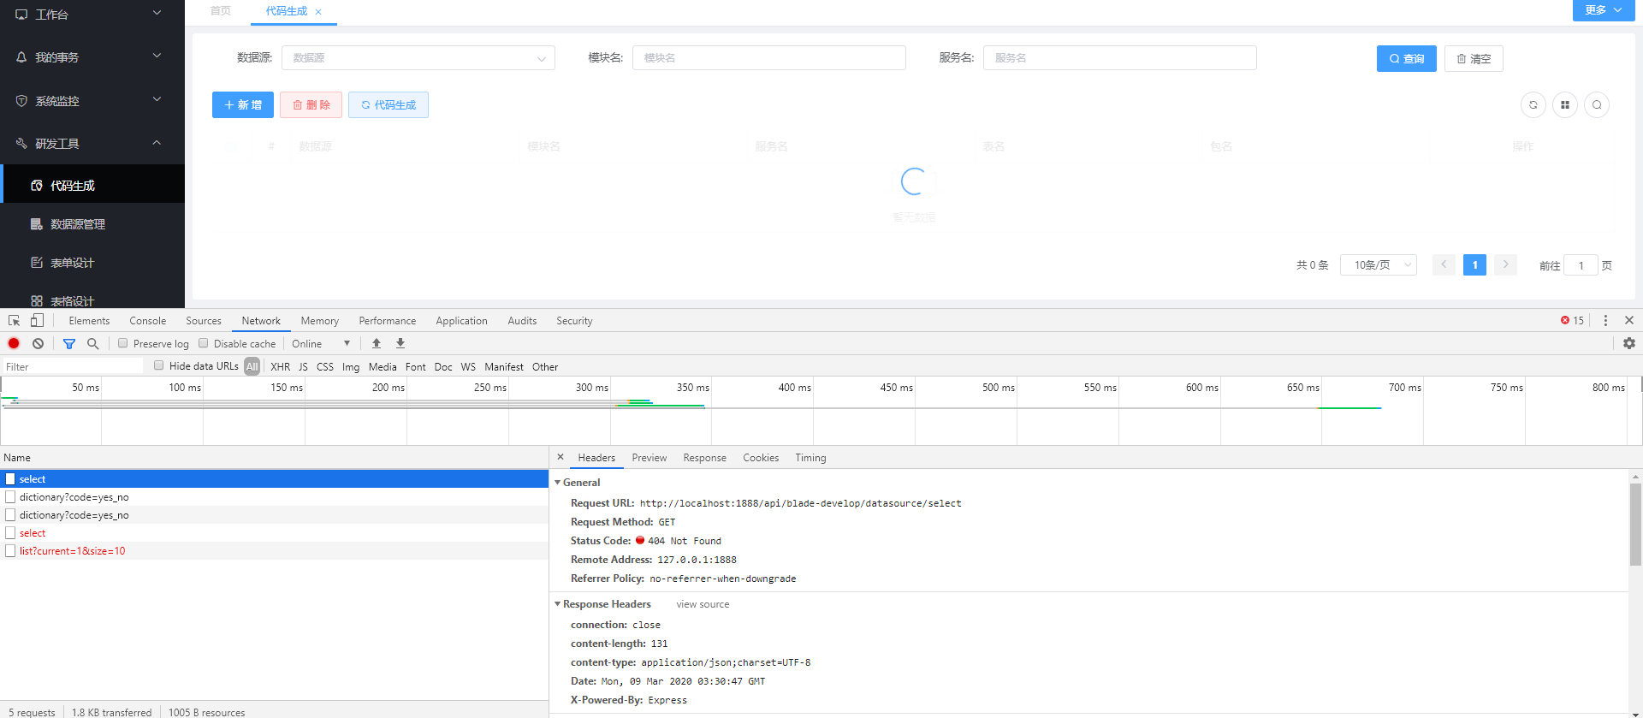Screen dimensions: 1643x718
Task: Click the 我的事务 bell icon
Action: (x=21, y=57)
